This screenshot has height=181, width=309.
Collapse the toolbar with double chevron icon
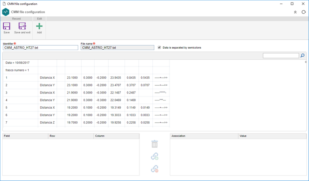pos(295,12)
